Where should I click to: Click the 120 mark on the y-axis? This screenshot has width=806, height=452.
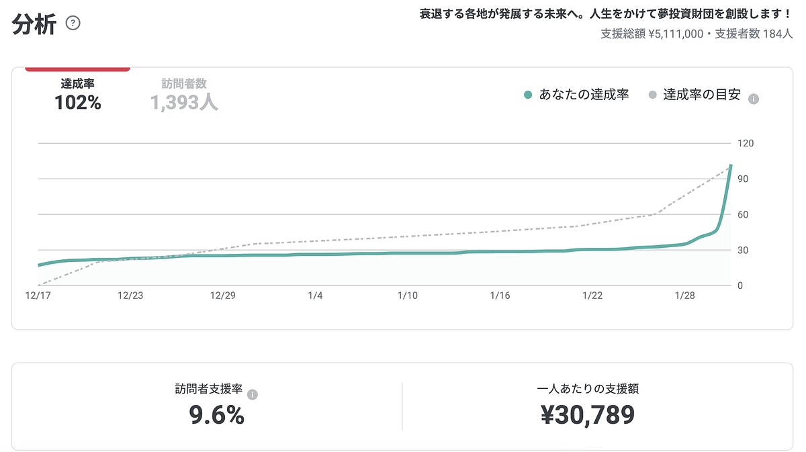tap(746, 143)
